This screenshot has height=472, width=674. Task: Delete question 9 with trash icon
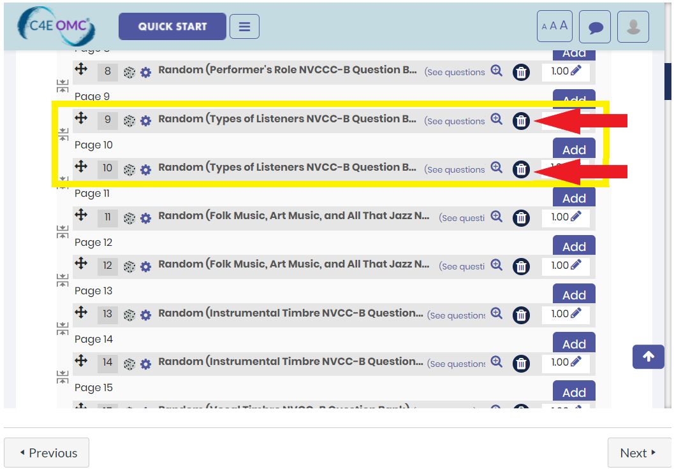(x=521, y=121)
